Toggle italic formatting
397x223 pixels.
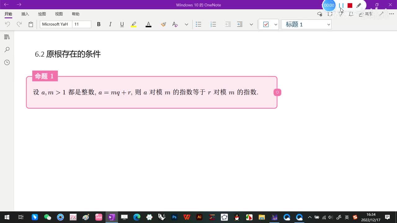110,24
